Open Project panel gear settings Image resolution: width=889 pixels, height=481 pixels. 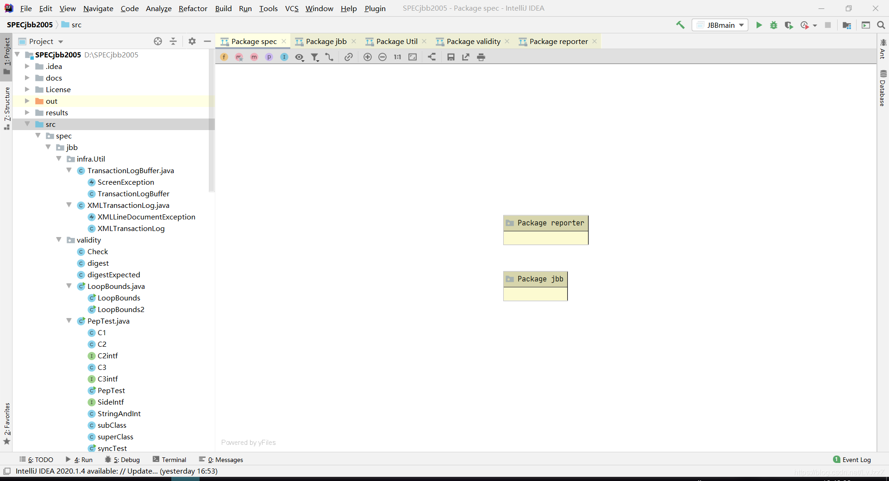click(192, 41)
